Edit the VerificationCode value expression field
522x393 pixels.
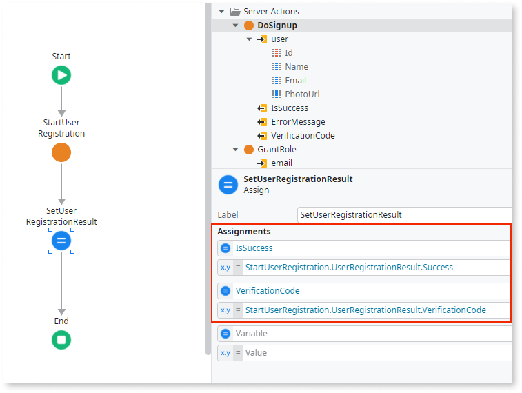[372, 310]
